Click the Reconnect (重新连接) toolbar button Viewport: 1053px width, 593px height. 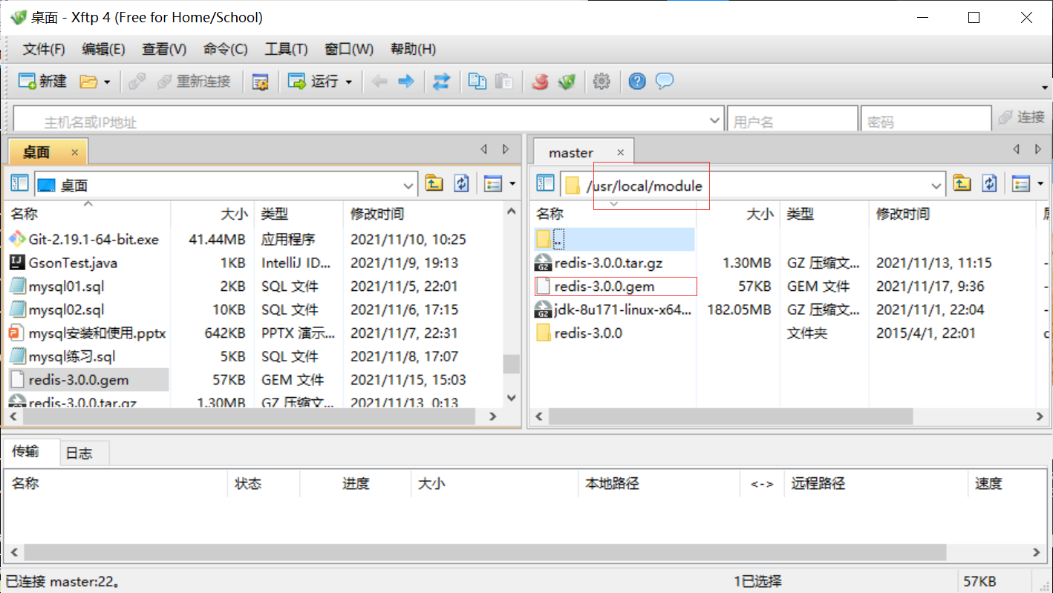point(194,82)
